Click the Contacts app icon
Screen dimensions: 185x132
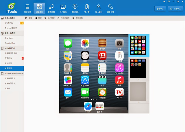click(x=68, y=68)
